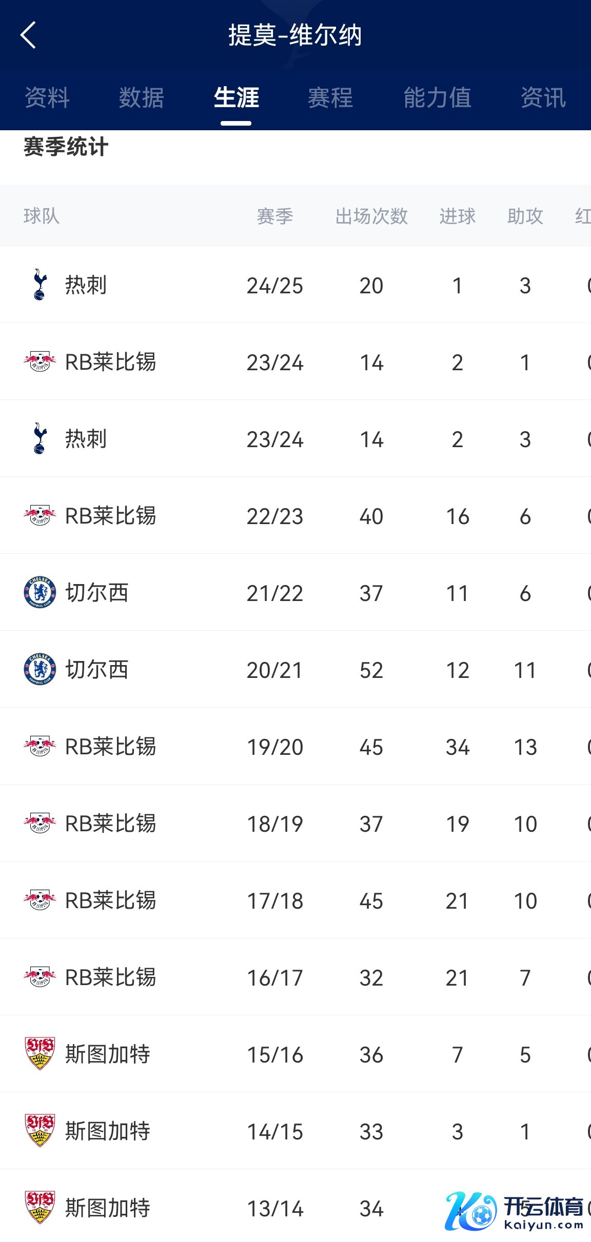591x1242 pixels.
Task: Open the 赛程 tab
Action: point(330,98)
